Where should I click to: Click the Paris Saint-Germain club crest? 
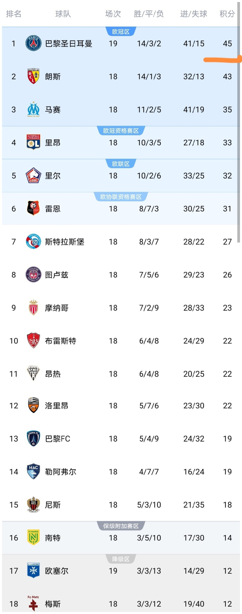[34, 44]
